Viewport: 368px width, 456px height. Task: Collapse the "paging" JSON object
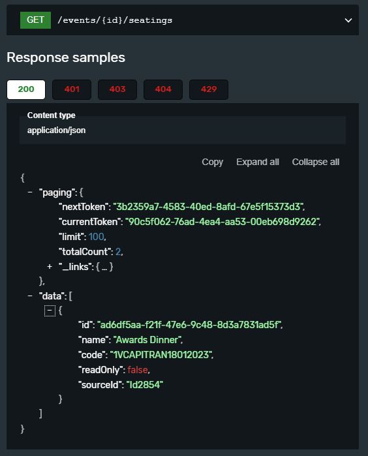[x=30, y=192]
